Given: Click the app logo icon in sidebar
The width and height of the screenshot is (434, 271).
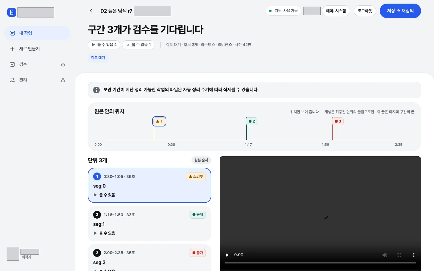Looking at the screenshot, I should [x=12, y=12].
